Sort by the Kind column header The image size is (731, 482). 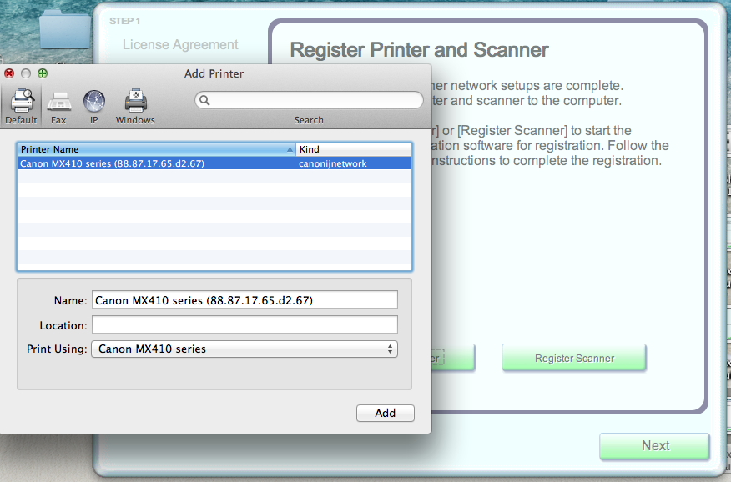point(354,149)
